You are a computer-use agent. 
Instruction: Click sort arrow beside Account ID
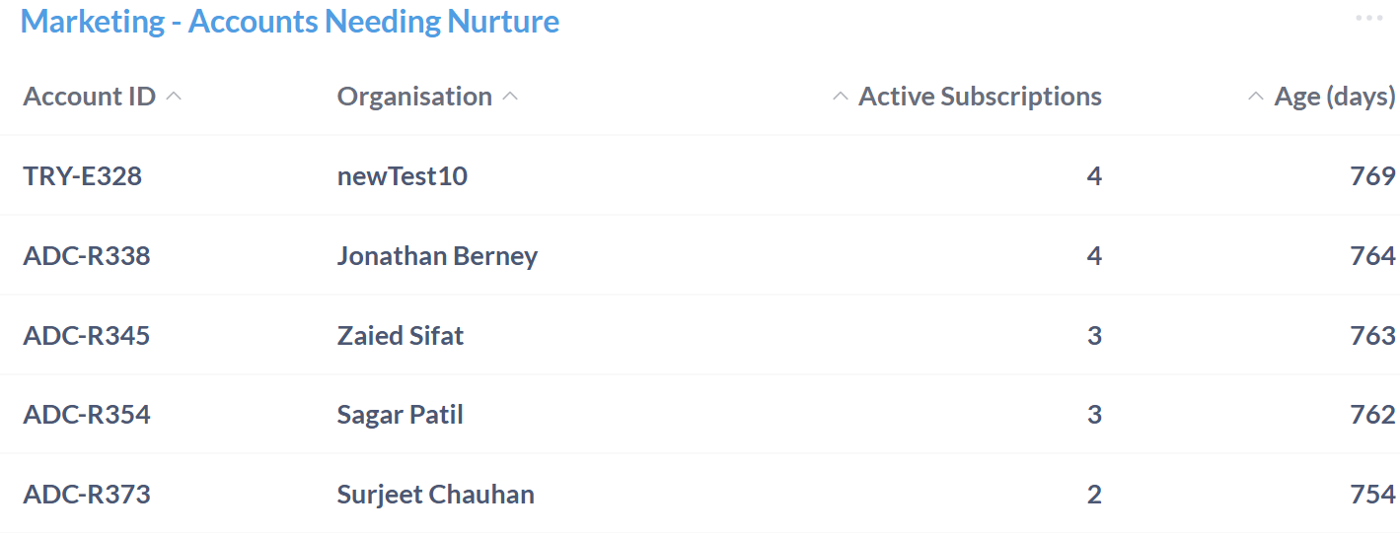click(x=174, y=97)
